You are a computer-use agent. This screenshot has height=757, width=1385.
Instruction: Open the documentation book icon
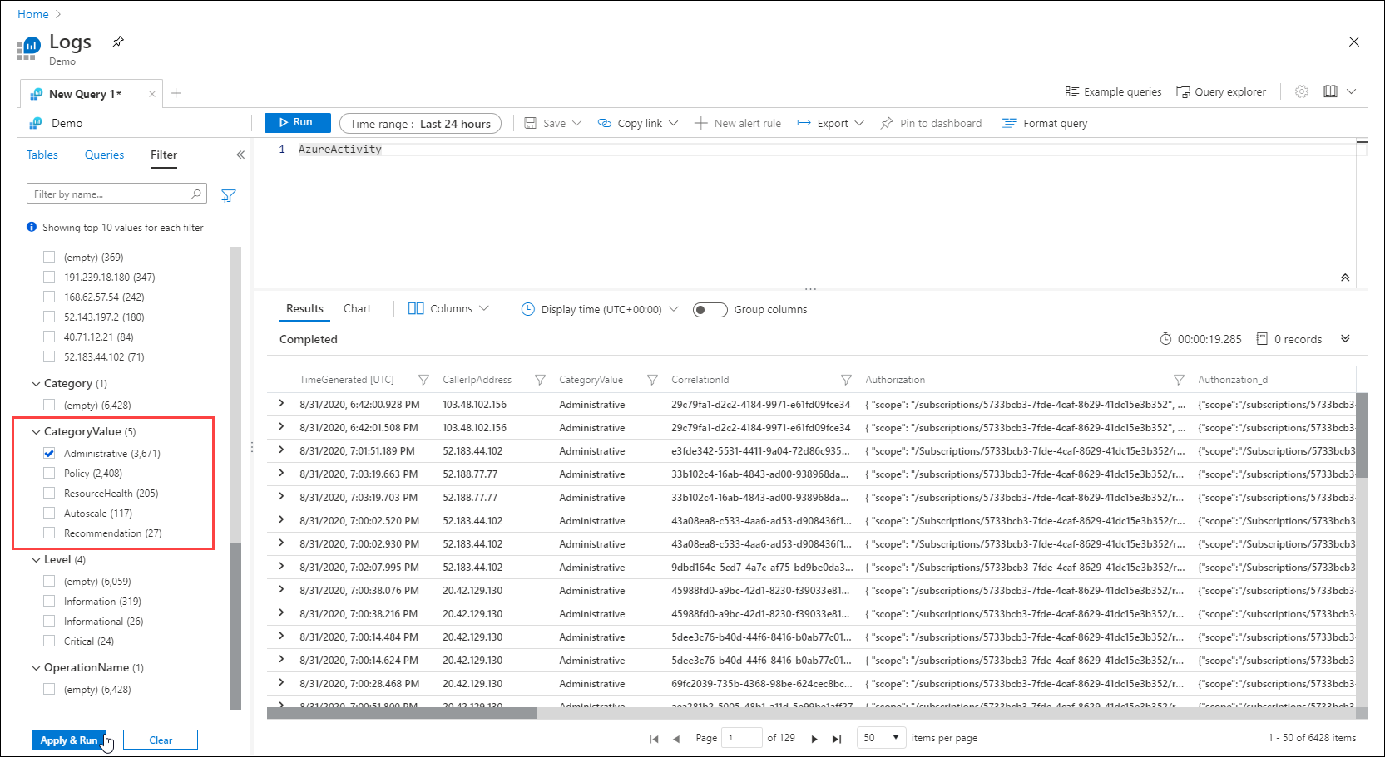tap(1330, 91)
